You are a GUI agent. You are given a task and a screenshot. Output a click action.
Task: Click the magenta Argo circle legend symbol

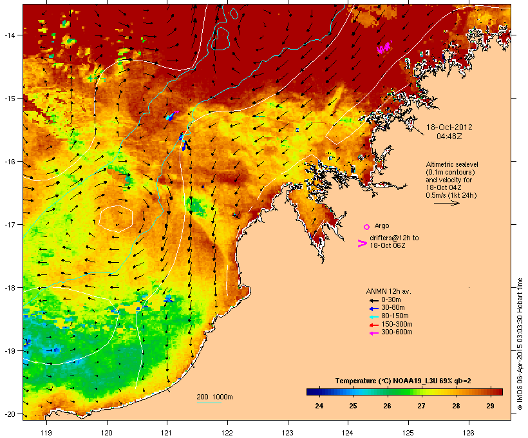(x=367, y=227)
